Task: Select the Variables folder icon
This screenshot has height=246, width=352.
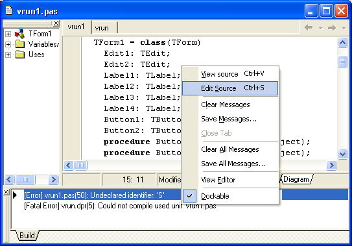Action: 19,44
